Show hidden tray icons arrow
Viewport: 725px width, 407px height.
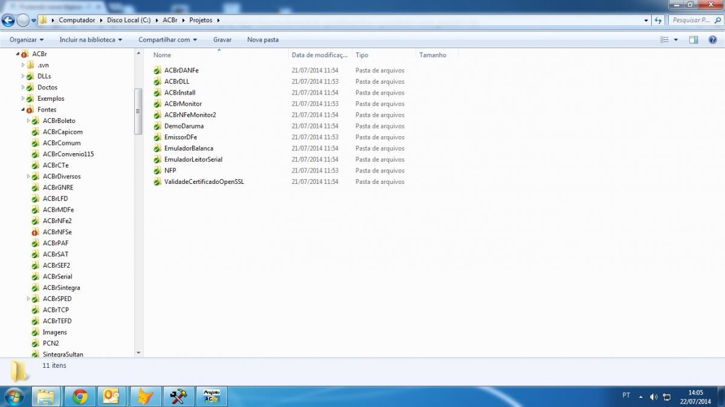pos(641,397)
